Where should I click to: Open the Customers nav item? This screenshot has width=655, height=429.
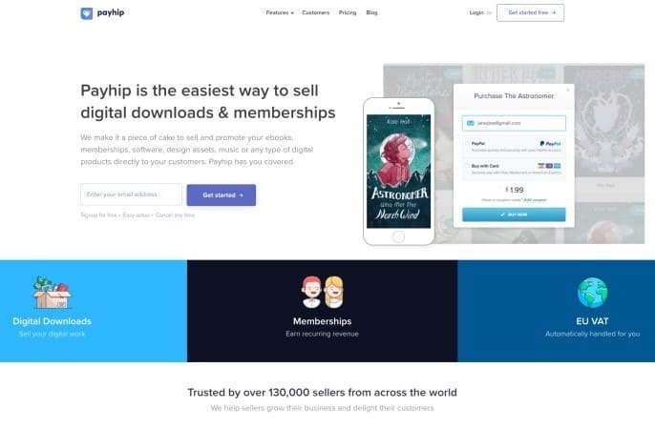click(315, 13)
